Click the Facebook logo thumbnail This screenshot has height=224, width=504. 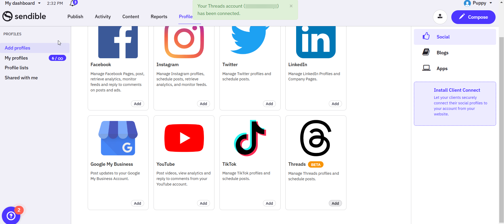click(x=118, y=42)
